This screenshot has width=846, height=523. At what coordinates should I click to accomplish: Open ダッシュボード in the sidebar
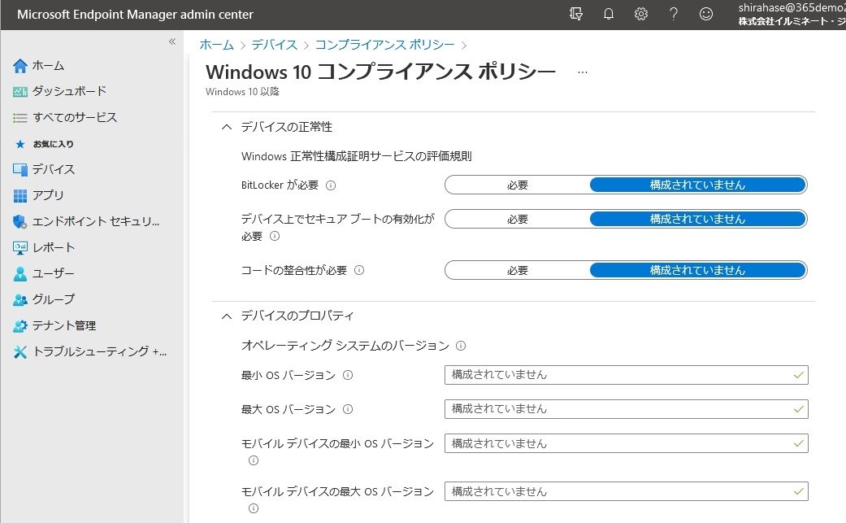click(x=69, y=91)
